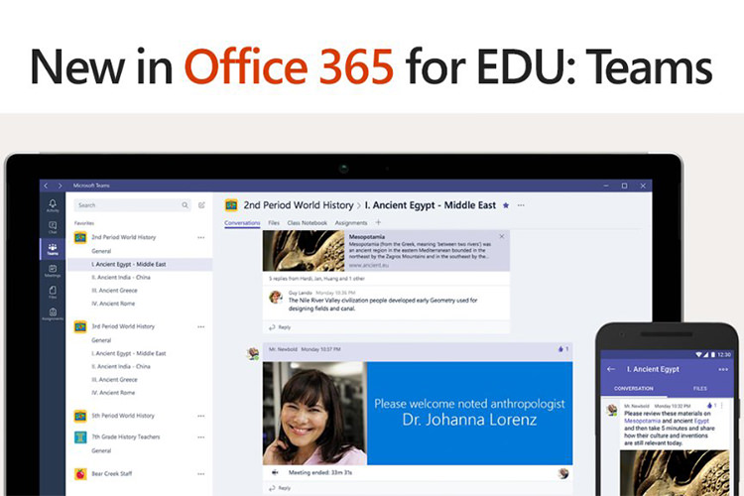The height and width of the screenshot is (496, 744).
Task: Open the Class Notebook tab
Action: coord(307,222)
